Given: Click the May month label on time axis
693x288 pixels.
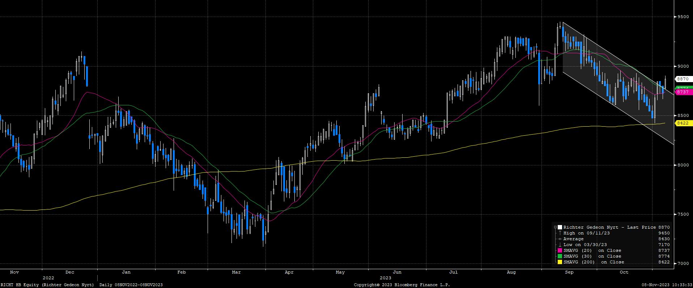Looking at the screenshot, I should point(340,272).
